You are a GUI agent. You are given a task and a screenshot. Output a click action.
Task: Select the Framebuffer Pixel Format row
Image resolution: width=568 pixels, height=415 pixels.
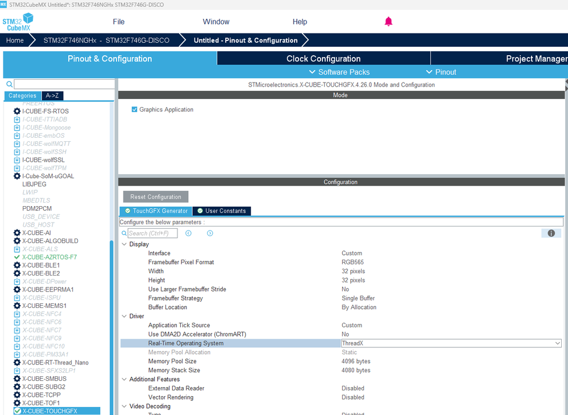341,262
